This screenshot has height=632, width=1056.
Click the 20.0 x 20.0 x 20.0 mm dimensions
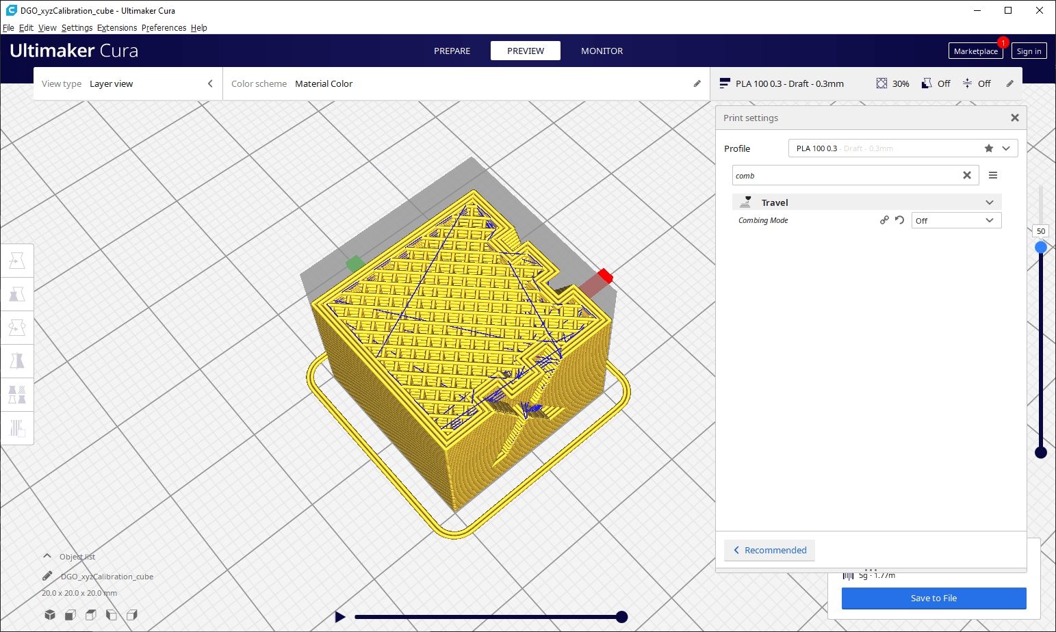click(x=79, y=593)
